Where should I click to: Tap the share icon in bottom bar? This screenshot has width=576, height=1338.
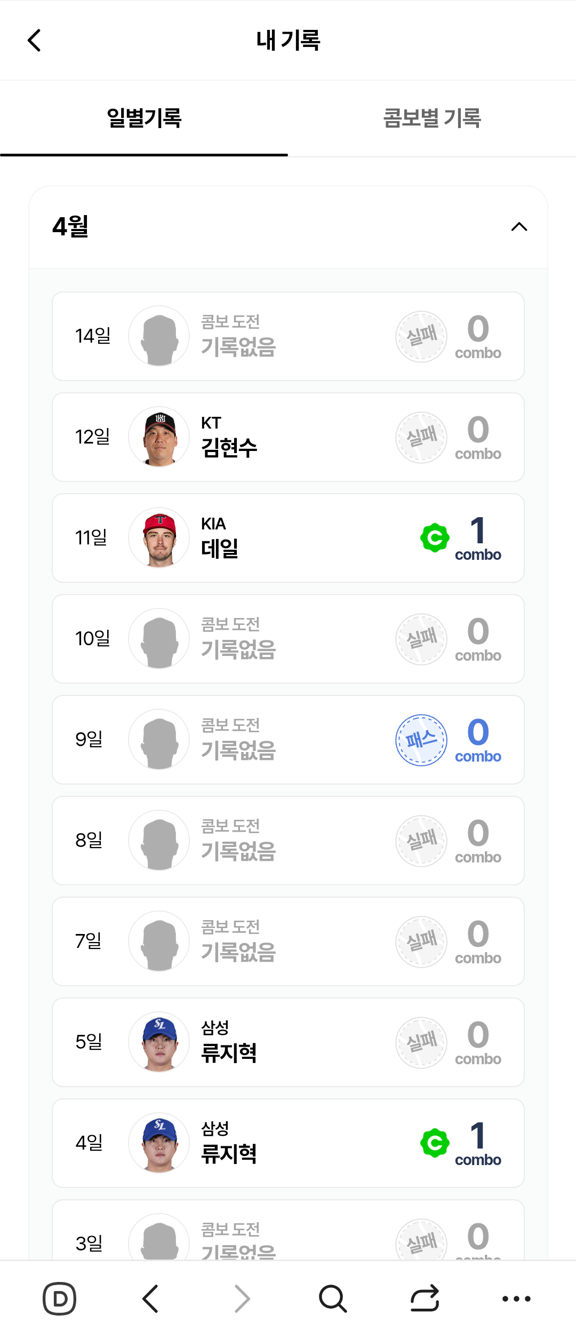pyautogui.click(x=425, y=1298)
